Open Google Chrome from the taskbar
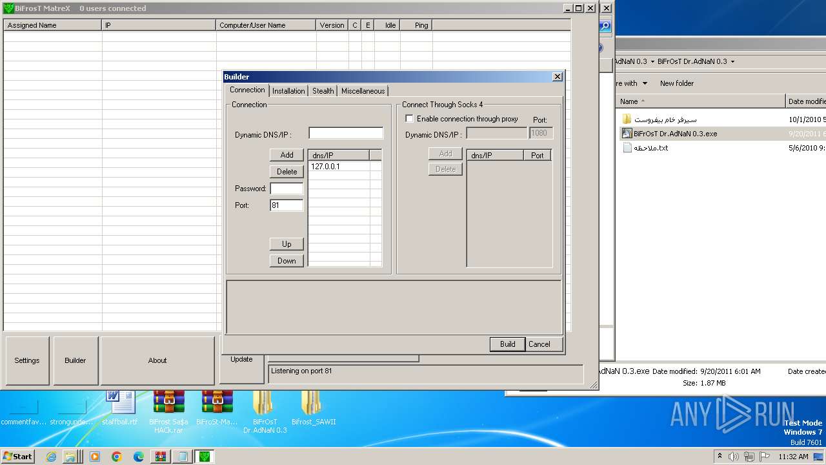Viewport: 826px width, 465px height. pyautogui.click(x=117, y=457)
